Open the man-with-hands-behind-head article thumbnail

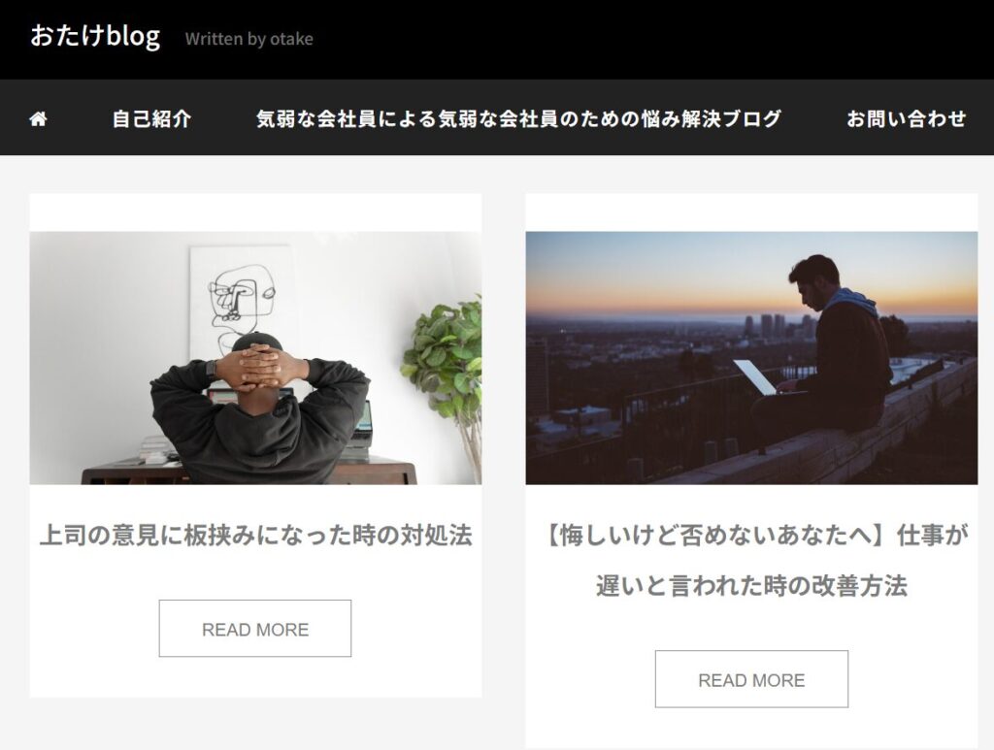[x=255, y=358]
